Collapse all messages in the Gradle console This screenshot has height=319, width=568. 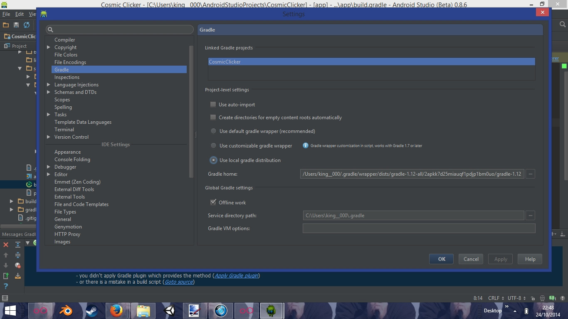tap(17, 255)
